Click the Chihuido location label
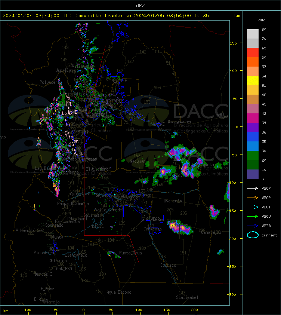Image resolution: width=281 pixels, height=315 pixels. point(58,261)
